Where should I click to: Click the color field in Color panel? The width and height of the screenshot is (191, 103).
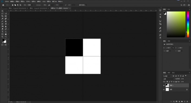coord(176,24)
